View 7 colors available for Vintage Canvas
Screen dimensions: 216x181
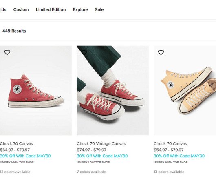click(91, 172)
